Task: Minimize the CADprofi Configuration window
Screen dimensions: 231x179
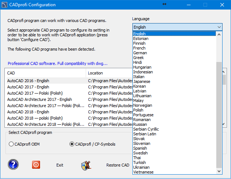Action: pyautogui.click(x=189, y=5)
